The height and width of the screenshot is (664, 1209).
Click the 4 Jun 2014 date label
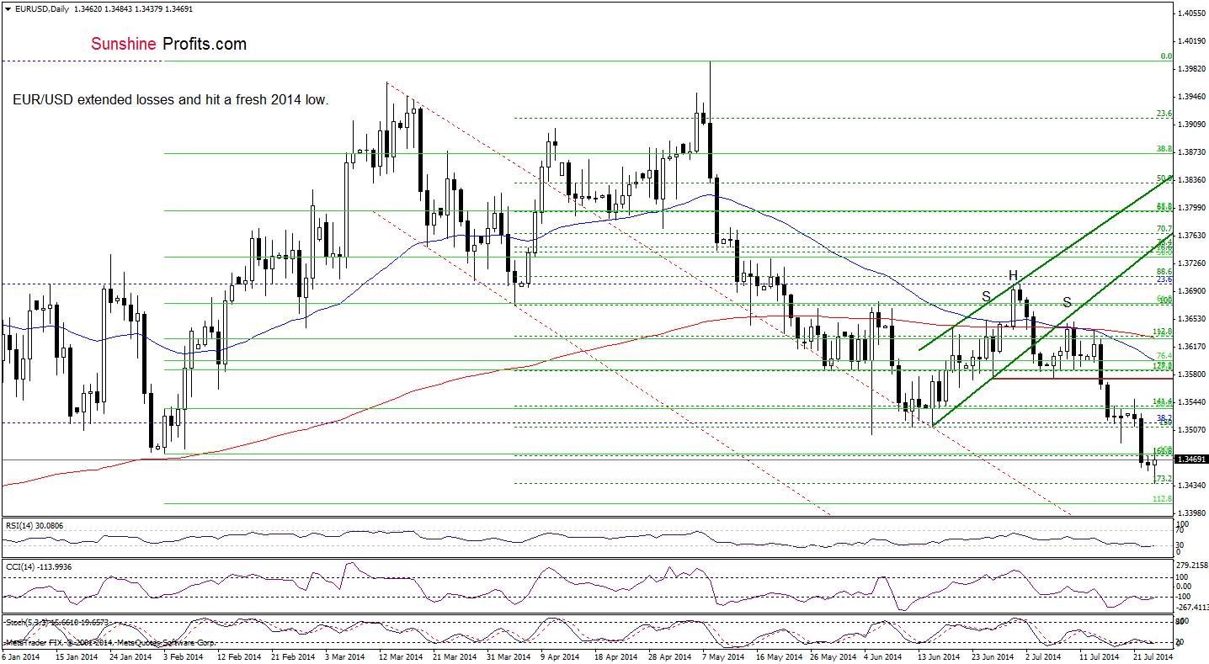coord(881,656)
